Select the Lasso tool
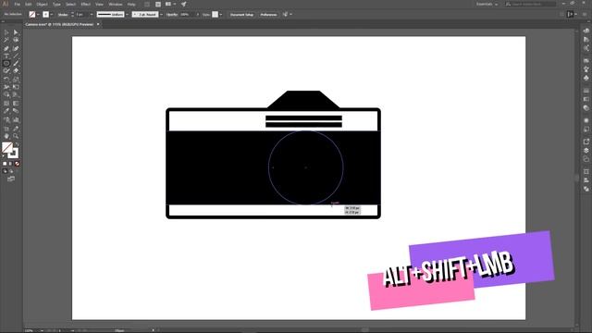The width and height of the screenshot is (592, 333). (16, 40)
